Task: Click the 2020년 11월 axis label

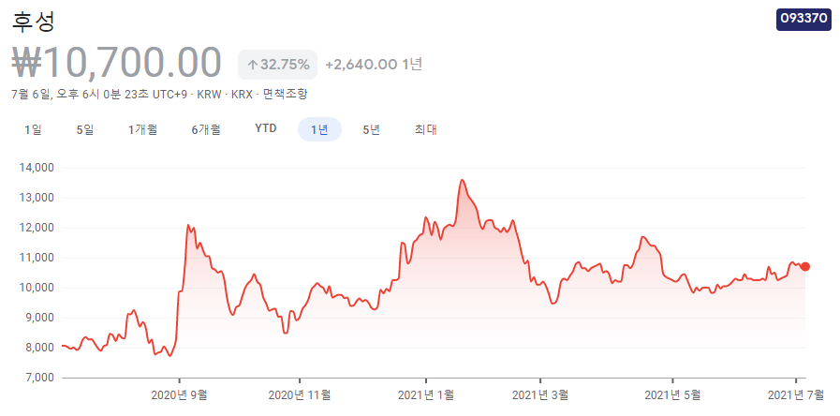Action: [300, 395]
